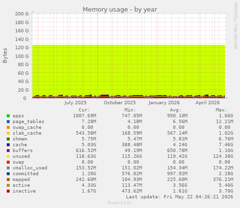Click the vmalloc_used gray legend swatch
Screen dimensions: 240x208
[8, 168]
